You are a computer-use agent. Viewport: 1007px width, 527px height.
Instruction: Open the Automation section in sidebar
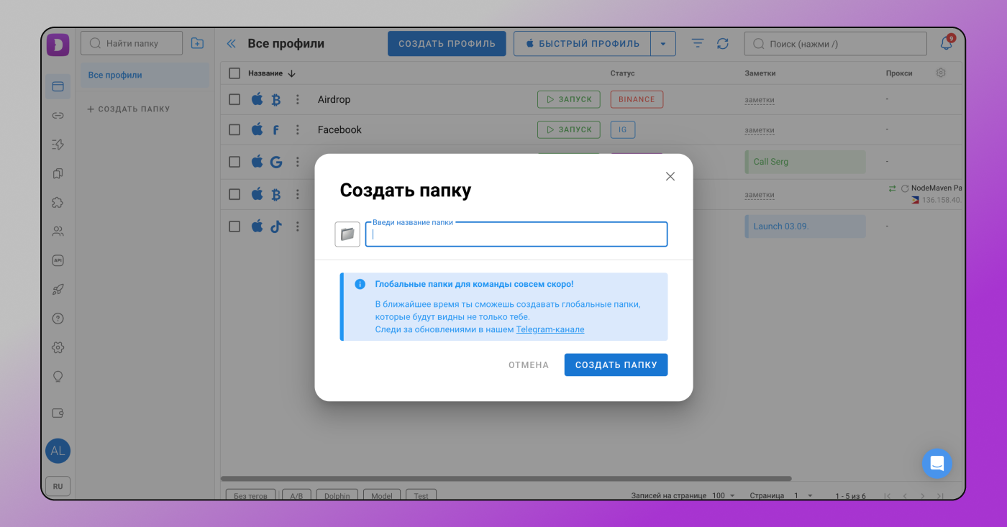[x=58, y=144]
